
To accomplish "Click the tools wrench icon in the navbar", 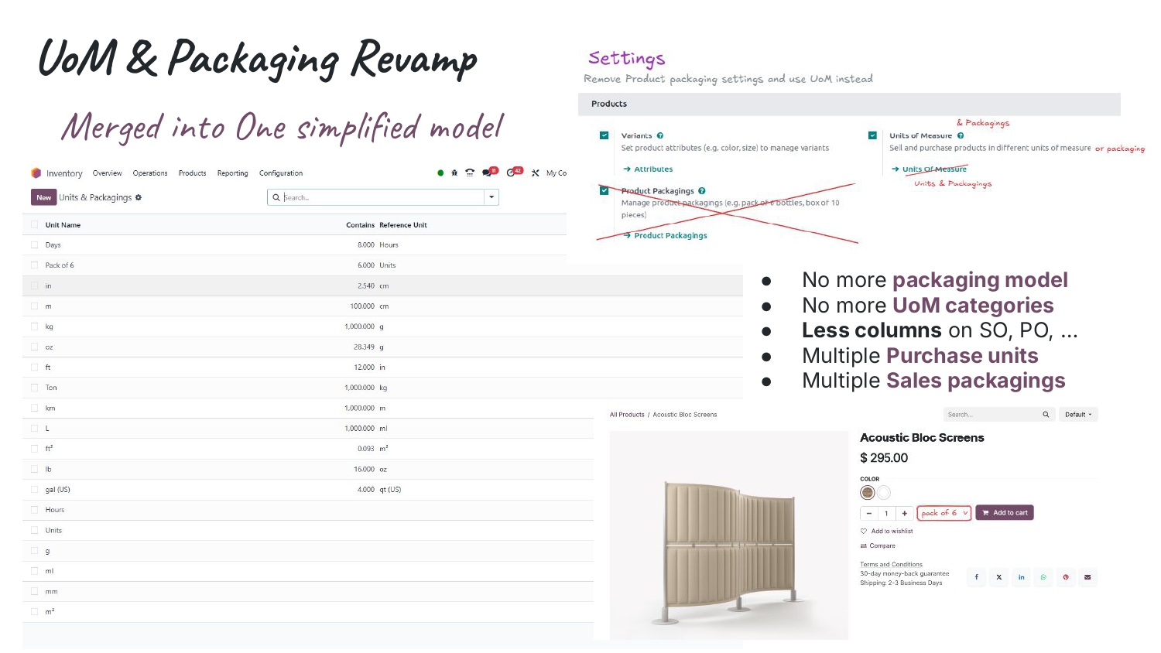I will point(535,173).
